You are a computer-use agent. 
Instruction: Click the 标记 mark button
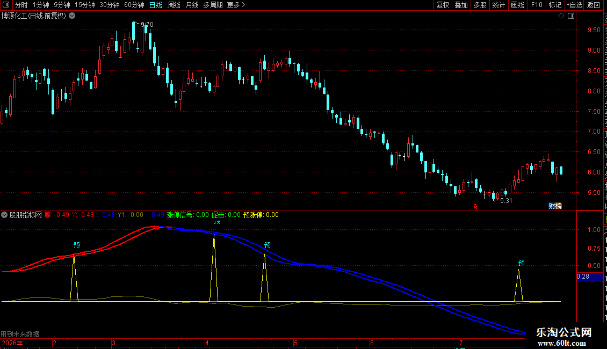[x=555, y=5]
